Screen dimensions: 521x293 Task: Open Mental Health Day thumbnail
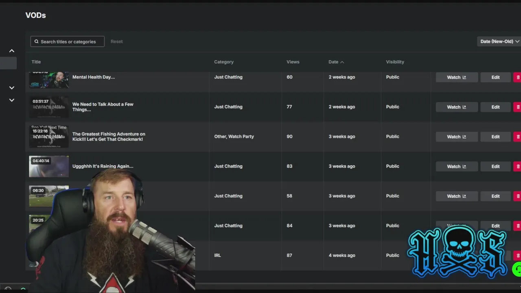pos(49,80)
